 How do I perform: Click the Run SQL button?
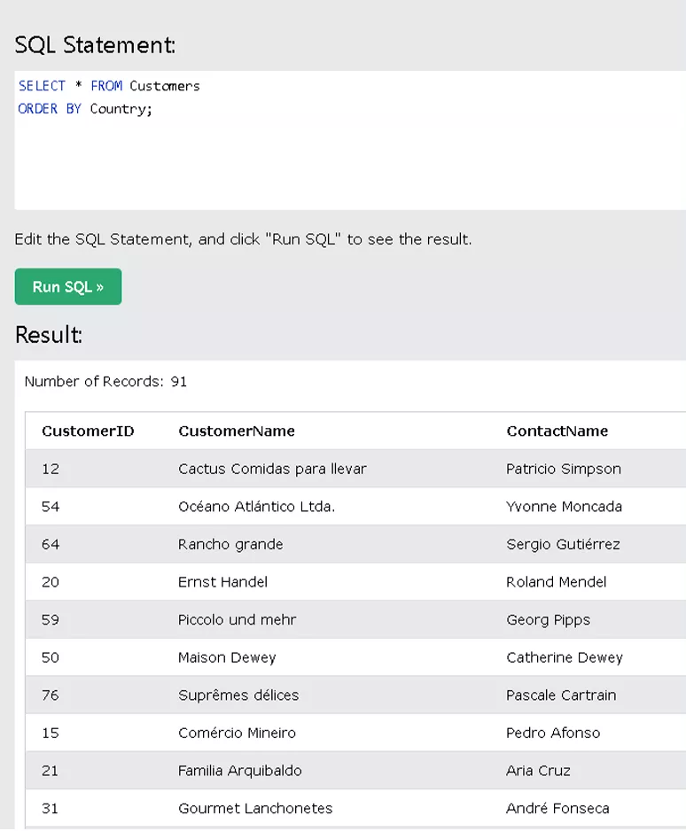coord(68,287)
